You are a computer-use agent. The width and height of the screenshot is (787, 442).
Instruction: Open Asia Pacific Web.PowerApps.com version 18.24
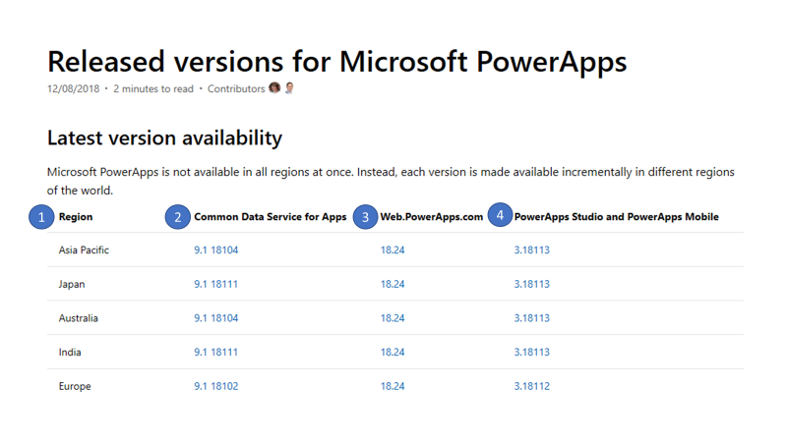click(x=393, y=250)
